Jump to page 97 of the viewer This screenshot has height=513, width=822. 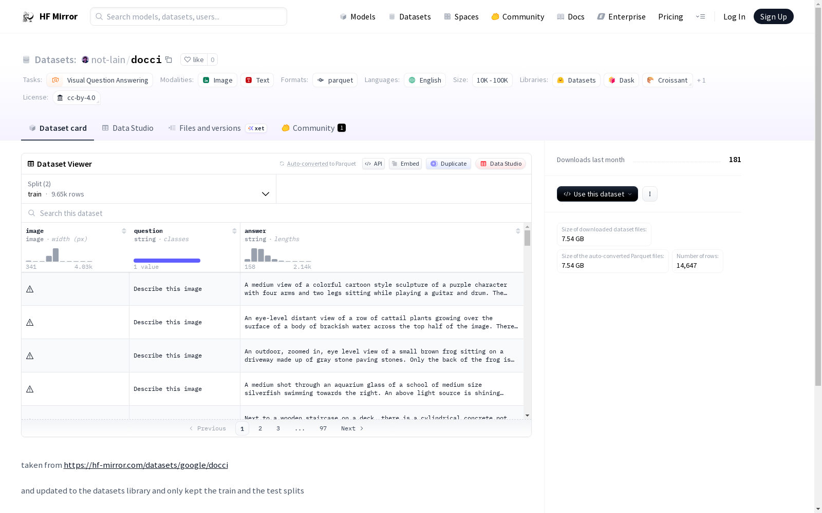tap(323, 428)
